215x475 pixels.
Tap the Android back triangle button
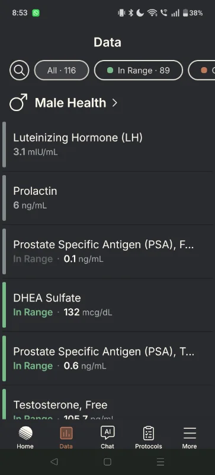[54, 461]
